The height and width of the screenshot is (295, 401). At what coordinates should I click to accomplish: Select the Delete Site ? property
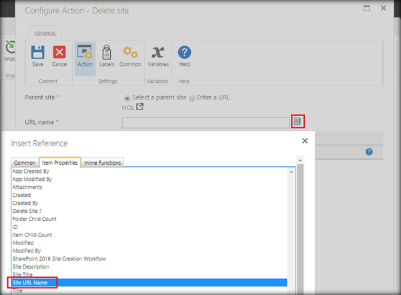[149, 211]
